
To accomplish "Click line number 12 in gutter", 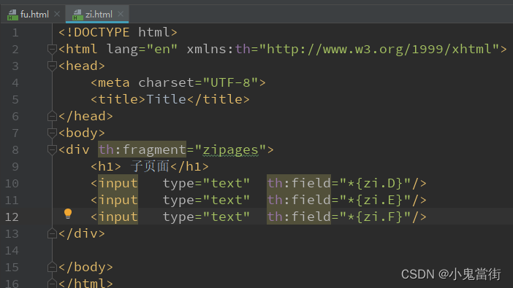I will coord(12,217).
